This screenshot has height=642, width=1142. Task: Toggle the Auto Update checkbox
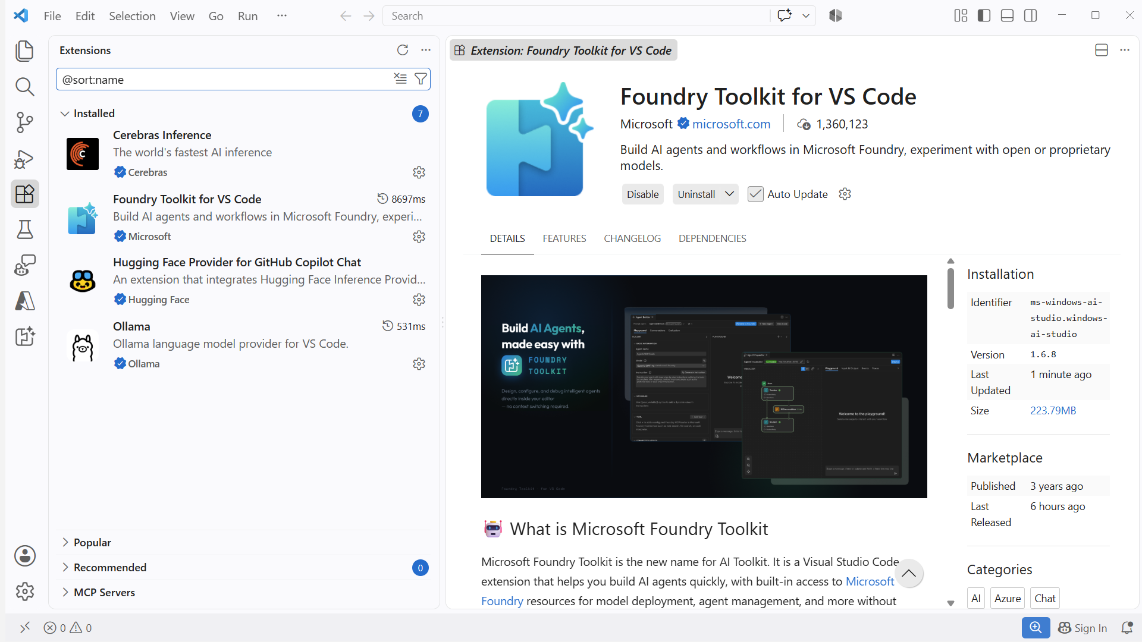coord(755,194)
